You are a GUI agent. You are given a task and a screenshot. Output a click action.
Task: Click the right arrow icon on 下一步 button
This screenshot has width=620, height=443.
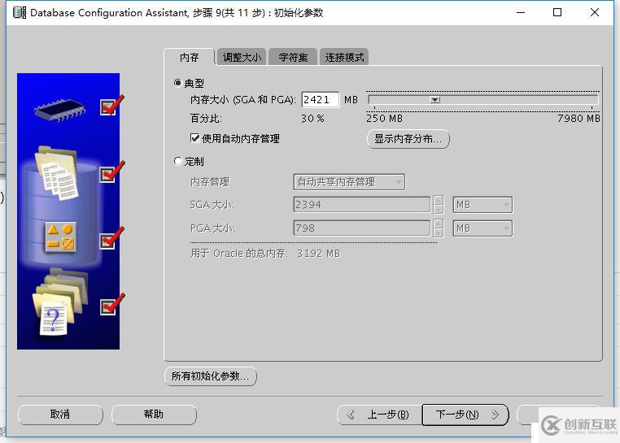pos(495,415)
